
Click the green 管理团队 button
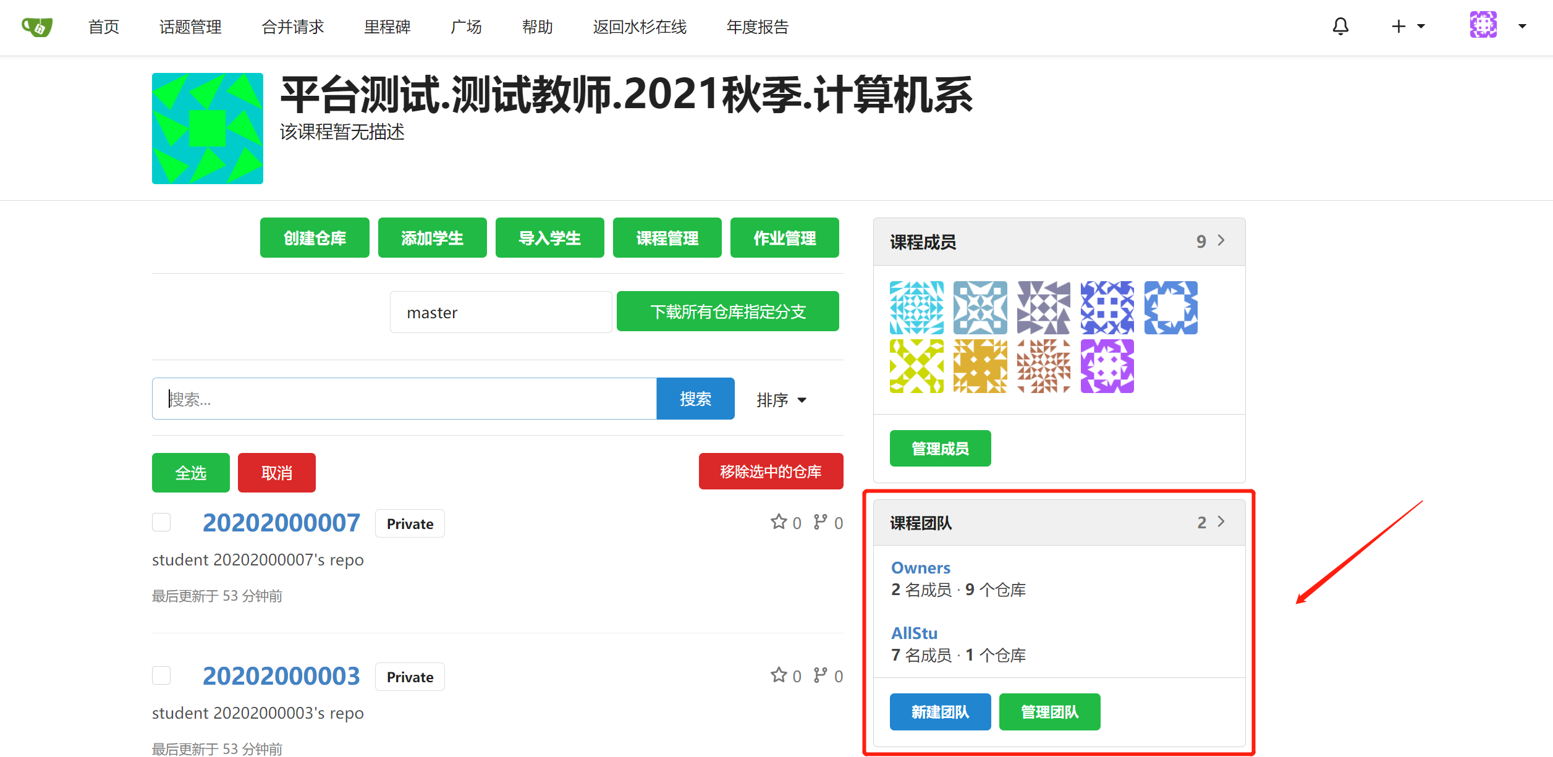(x=1049, y=712)
